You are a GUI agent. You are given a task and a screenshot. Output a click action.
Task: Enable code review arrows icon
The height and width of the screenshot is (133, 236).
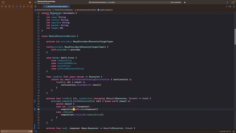pos(226,7)
